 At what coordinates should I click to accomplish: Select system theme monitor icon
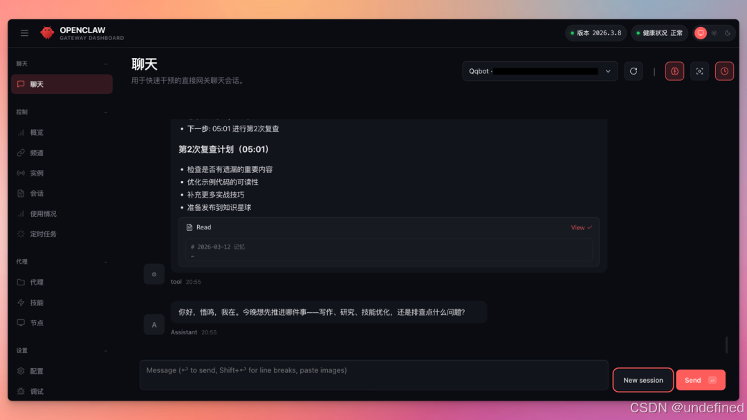coord(700,33)
